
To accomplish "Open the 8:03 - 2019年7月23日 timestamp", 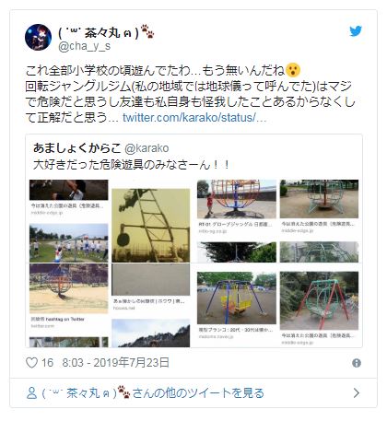I will pos(116,363).
